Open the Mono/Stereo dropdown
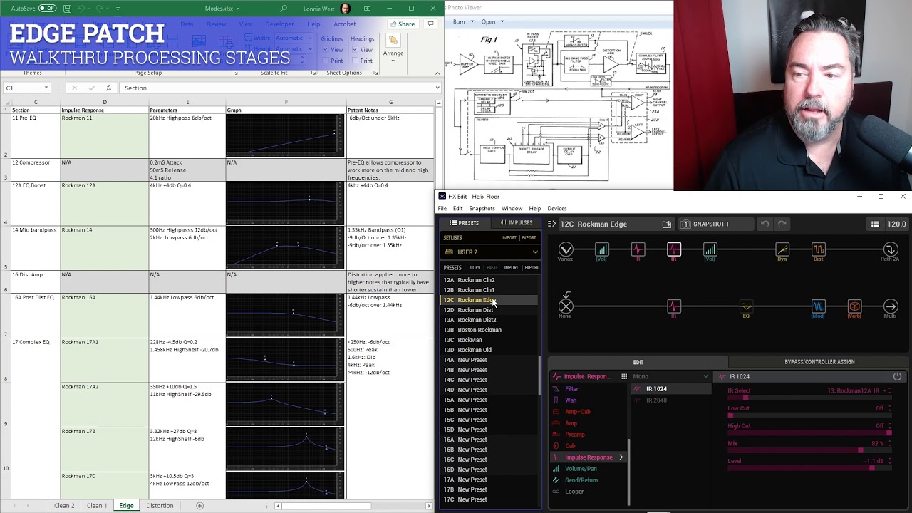Image resolution: width=912 pixels, height=513 pixels. click(671, 376)
